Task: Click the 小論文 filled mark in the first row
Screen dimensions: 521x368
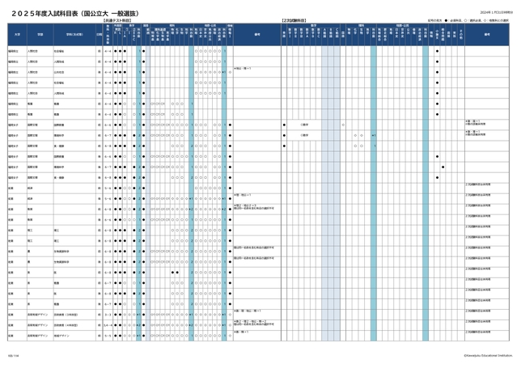Action: click(437, 50)
